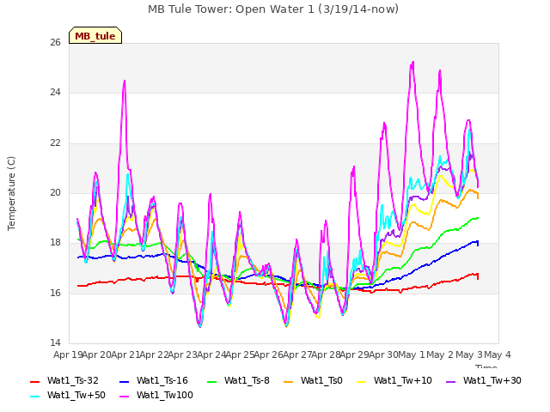Click the y-axis value 16
Viewport: 550px width, 412px height.
pyautogui.click(x=55, y=293)
